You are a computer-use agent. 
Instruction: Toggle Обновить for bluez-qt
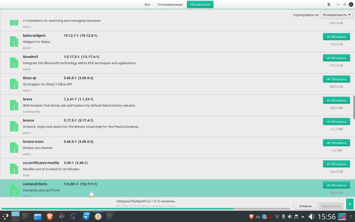click(x=336, y=79)
